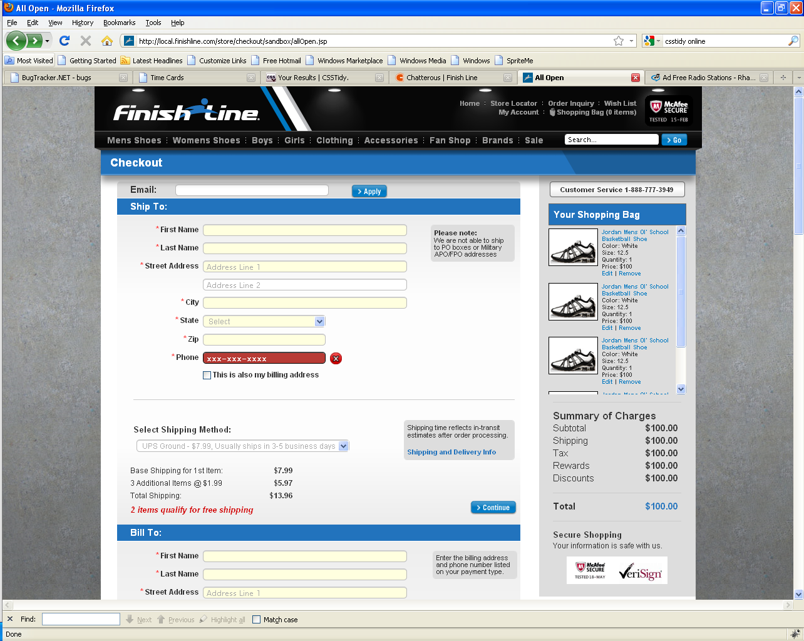Open the State select dropdown
The height and width of the screenshot is (641, 804).
click(264, 321)
